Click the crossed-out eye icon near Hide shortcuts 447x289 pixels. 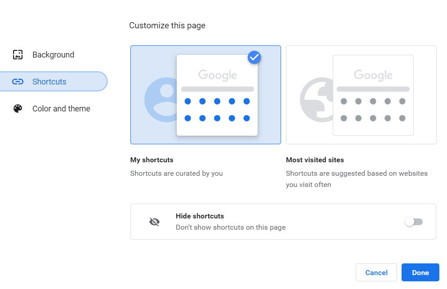(155, 222)
